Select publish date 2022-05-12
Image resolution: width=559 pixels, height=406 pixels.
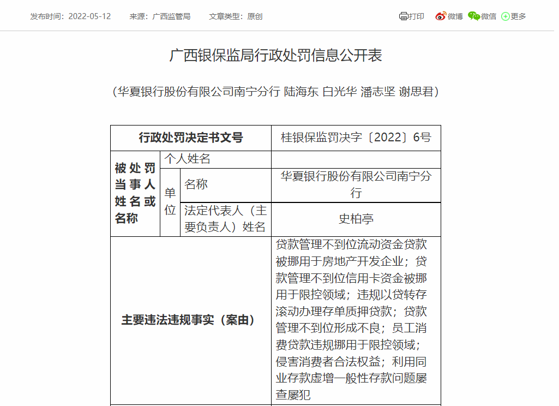89,16
